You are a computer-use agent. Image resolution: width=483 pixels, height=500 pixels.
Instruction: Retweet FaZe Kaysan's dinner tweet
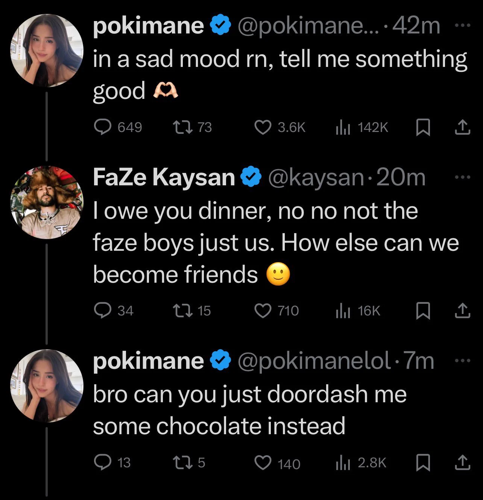coord(182,311)
